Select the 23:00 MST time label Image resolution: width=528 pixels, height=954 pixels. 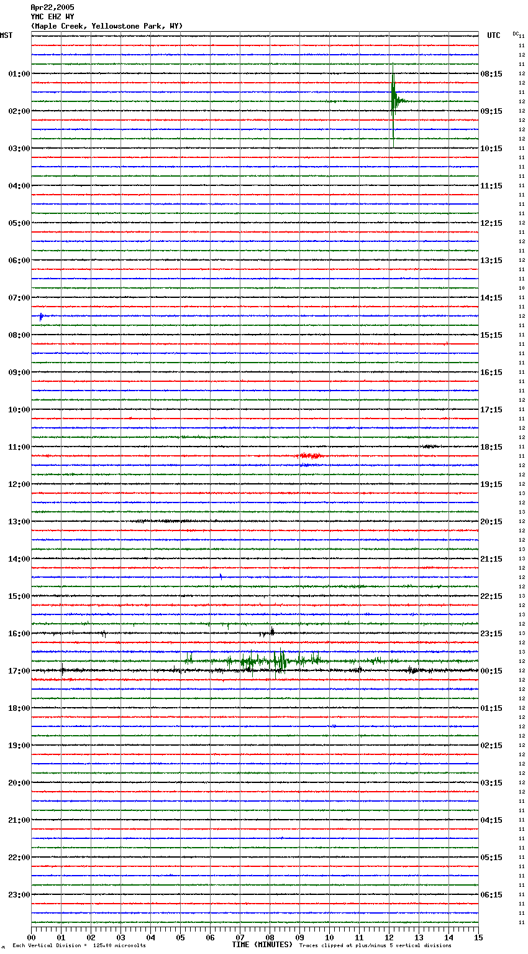(x=19, y=895)
